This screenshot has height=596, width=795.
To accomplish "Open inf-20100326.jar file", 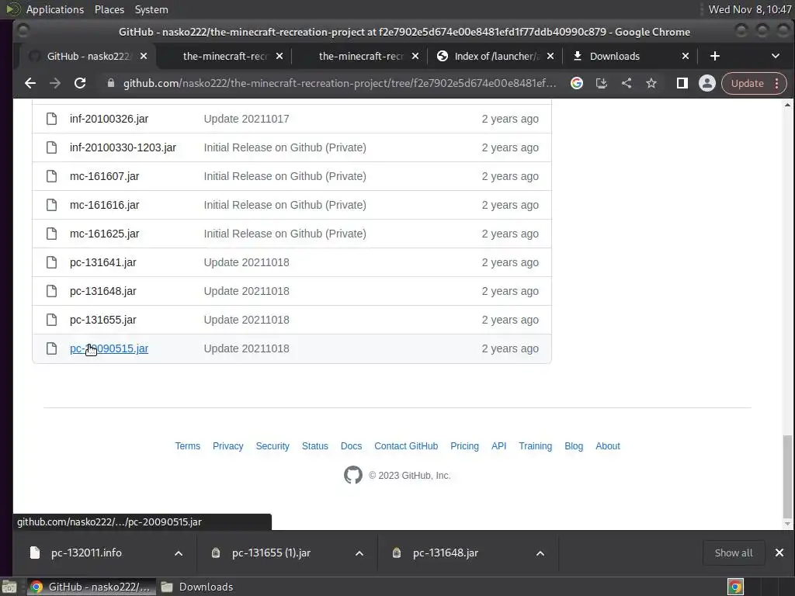I will tap(109, 119).
